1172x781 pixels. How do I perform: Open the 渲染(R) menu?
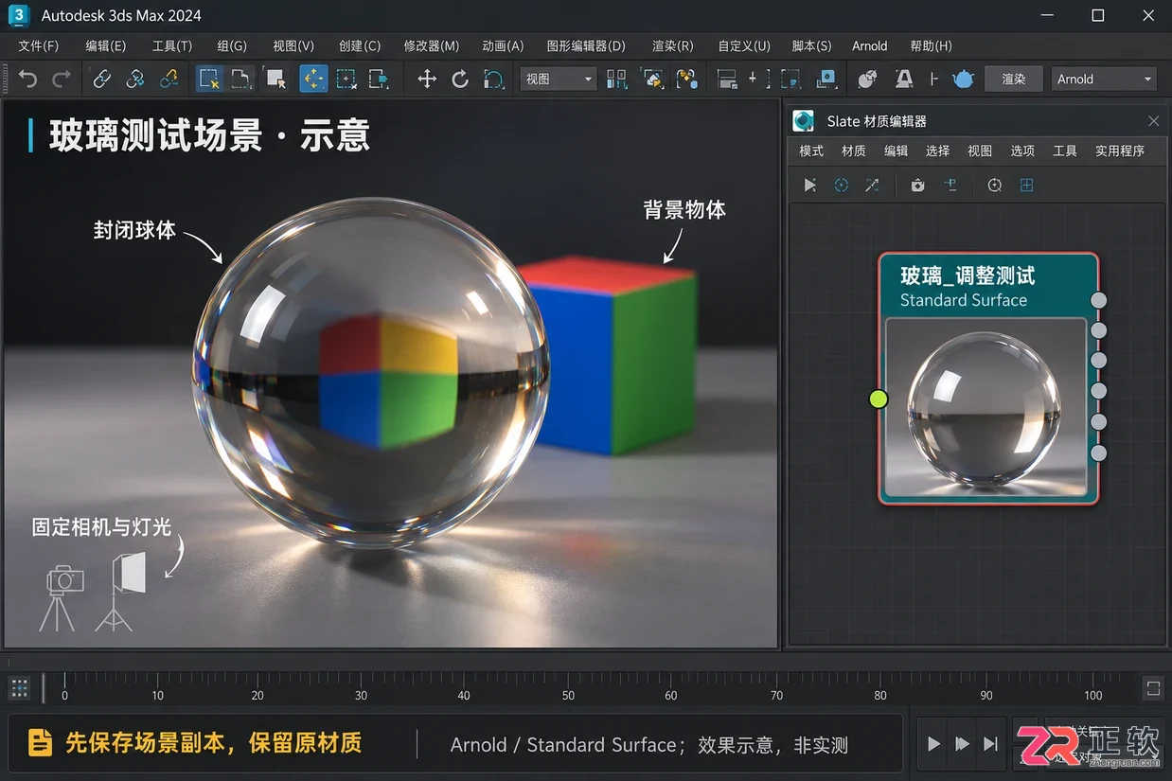(673, 45)
